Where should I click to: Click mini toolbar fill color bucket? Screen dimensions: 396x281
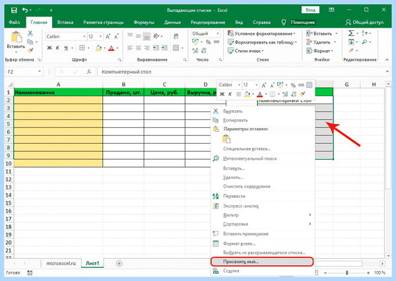click(247, 94)
